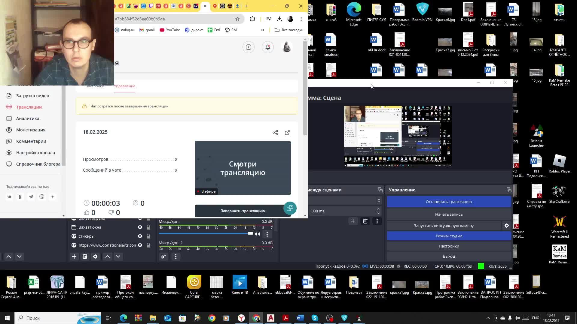Screen dimensions: 577x324
Task: Click Завершить трансляцию button
Action: coord(243,211)
